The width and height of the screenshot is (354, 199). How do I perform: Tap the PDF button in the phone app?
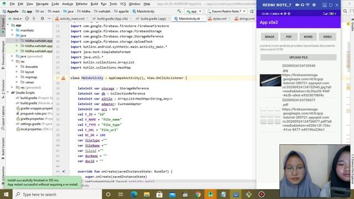[289, 36]
